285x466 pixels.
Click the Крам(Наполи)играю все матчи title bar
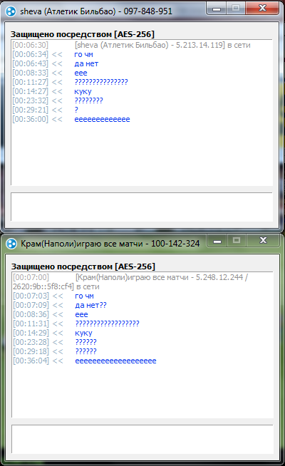click(110, 244)
